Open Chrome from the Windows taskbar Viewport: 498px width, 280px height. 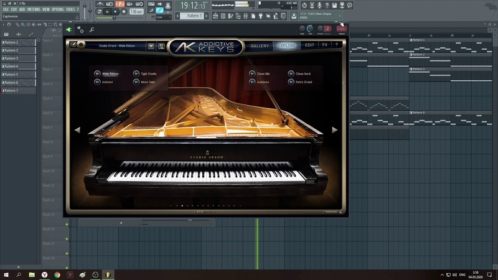pyautogui.click(x=57, y=274)
